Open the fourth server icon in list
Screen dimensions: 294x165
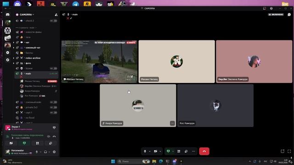8,45
